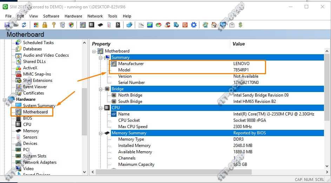The height and width of the screenshot is (183, 331).
Task: Open the Hardware menu
Action: (x=73, y=16)
